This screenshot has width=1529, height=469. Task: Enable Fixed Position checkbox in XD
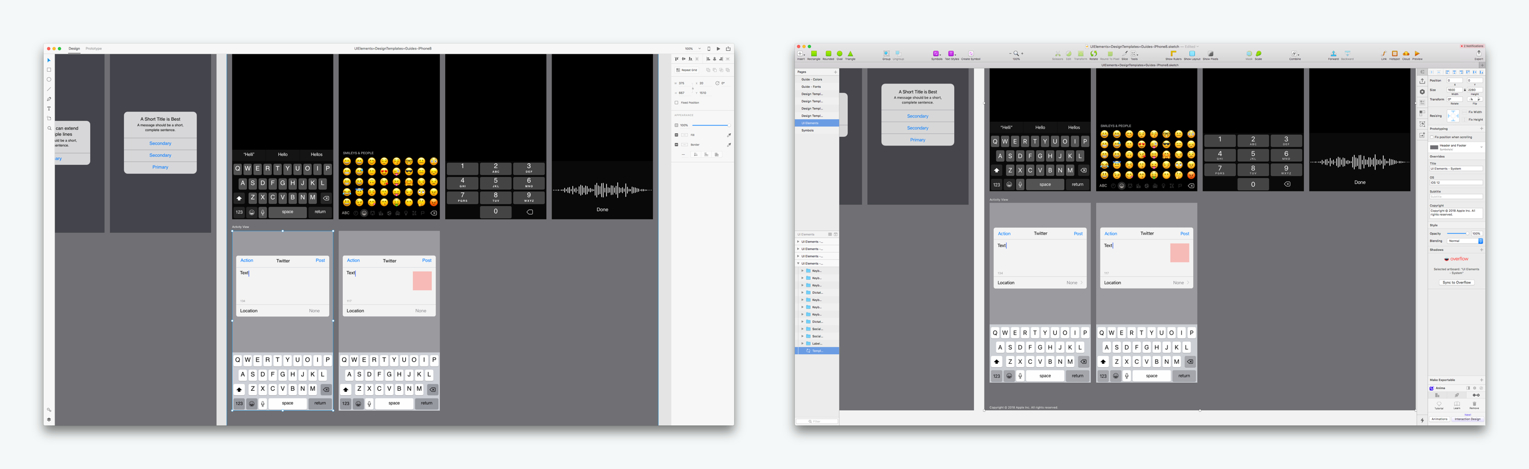tap(677, 103)
